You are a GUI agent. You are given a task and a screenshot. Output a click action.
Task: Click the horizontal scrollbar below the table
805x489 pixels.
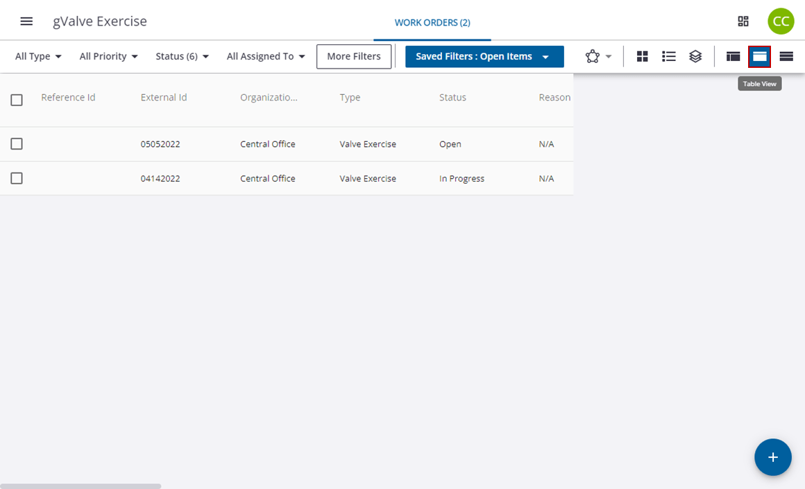tap(80, 485)
